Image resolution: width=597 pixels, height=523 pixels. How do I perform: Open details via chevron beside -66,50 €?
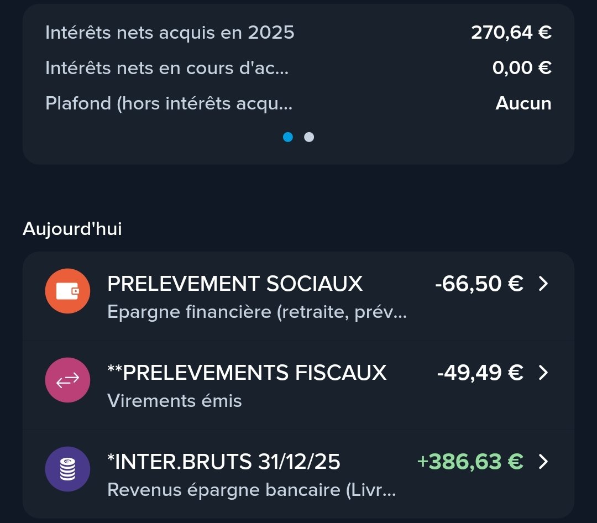(543, 284)
